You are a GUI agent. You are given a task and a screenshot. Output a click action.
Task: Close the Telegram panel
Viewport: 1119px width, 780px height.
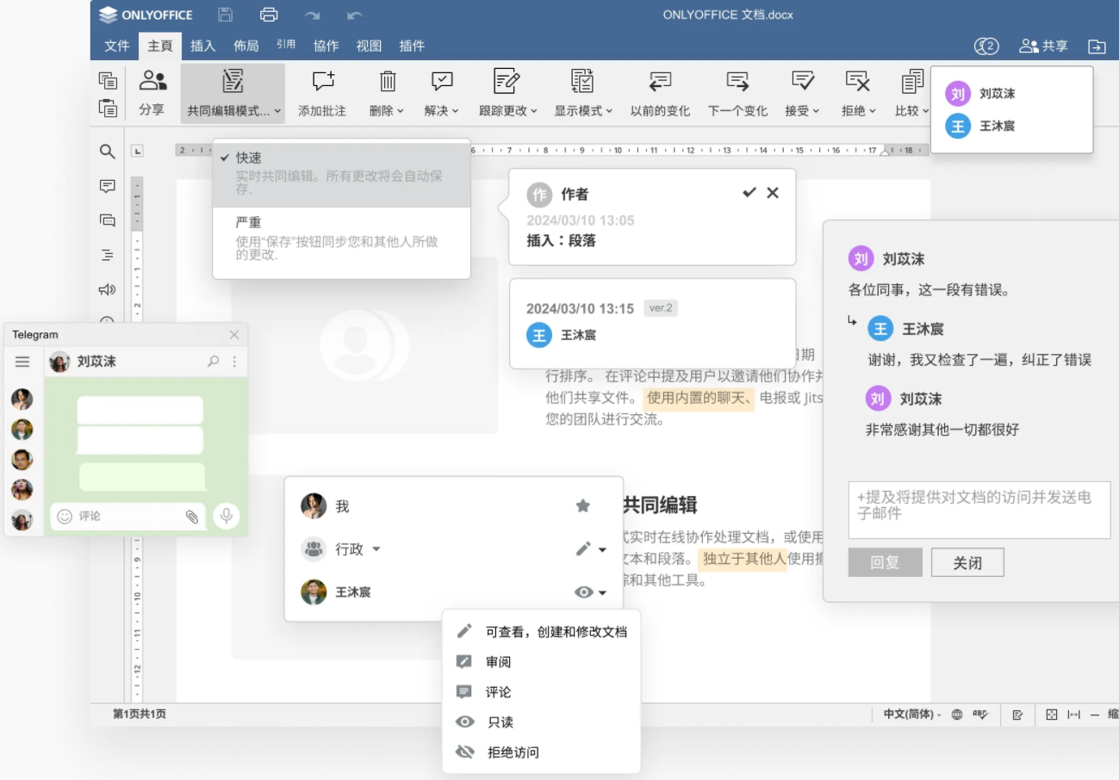pos(234,335)
